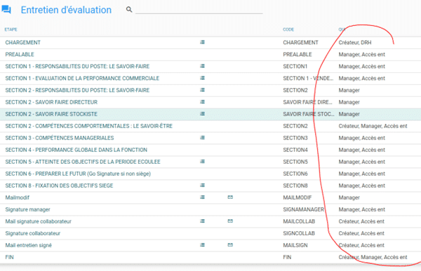Viewport: 421px width, 271px height.
Task: Click envelope icon for Mail signature collaborateur
Action: (230, 221)
